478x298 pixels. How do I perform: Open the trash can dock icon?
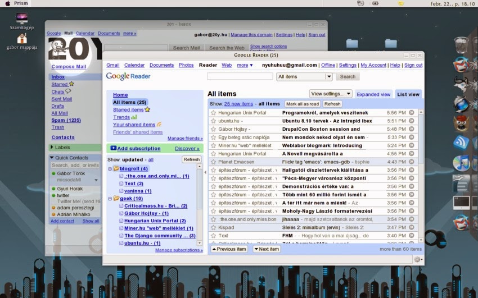[x=461, y=45]
